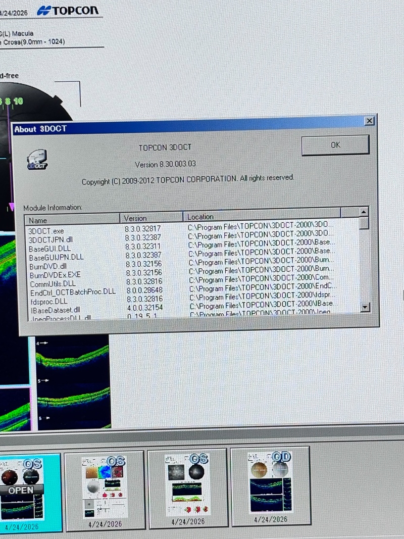Sort module list by Version column header
The width and height of the screenshot is (404, 539).
[151, 218]
